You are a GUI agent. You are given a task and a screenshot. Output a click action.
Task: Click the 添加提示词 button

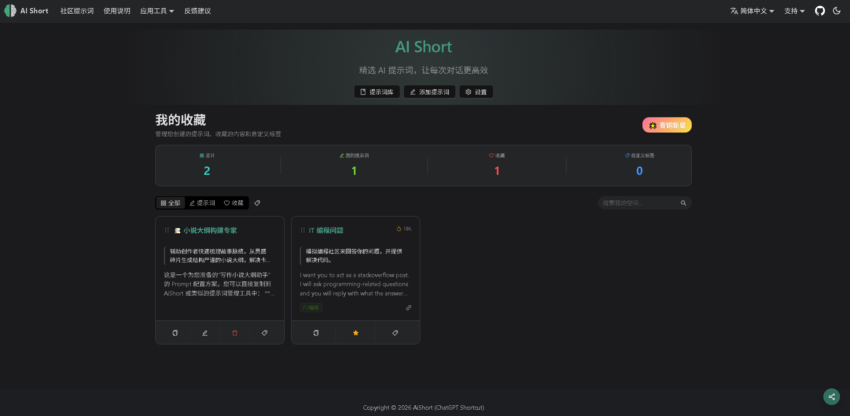click(429, 92)
